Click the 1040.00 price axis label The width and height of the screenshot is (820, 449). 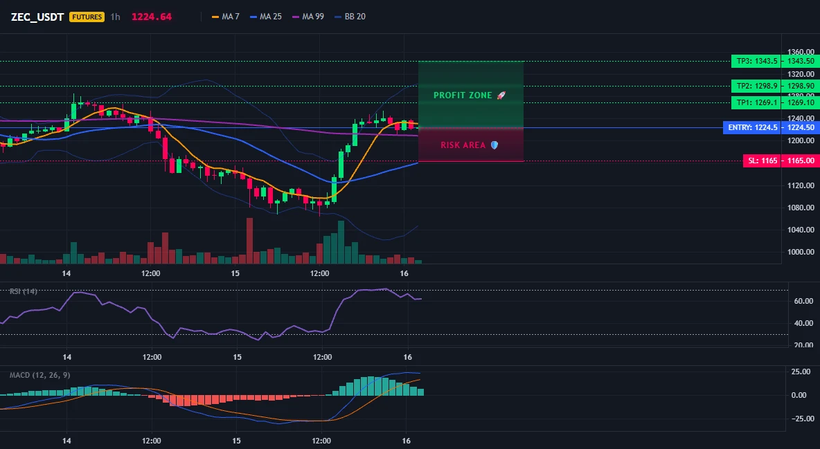point(801,230)
